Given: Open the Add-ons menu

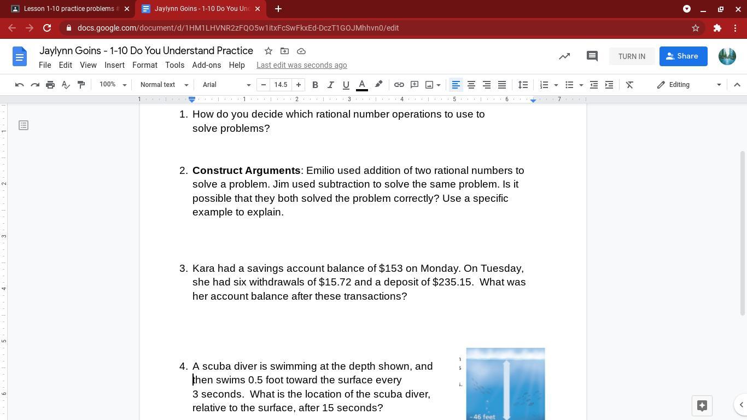Looking at the screenshot, I should click(207, 65).
